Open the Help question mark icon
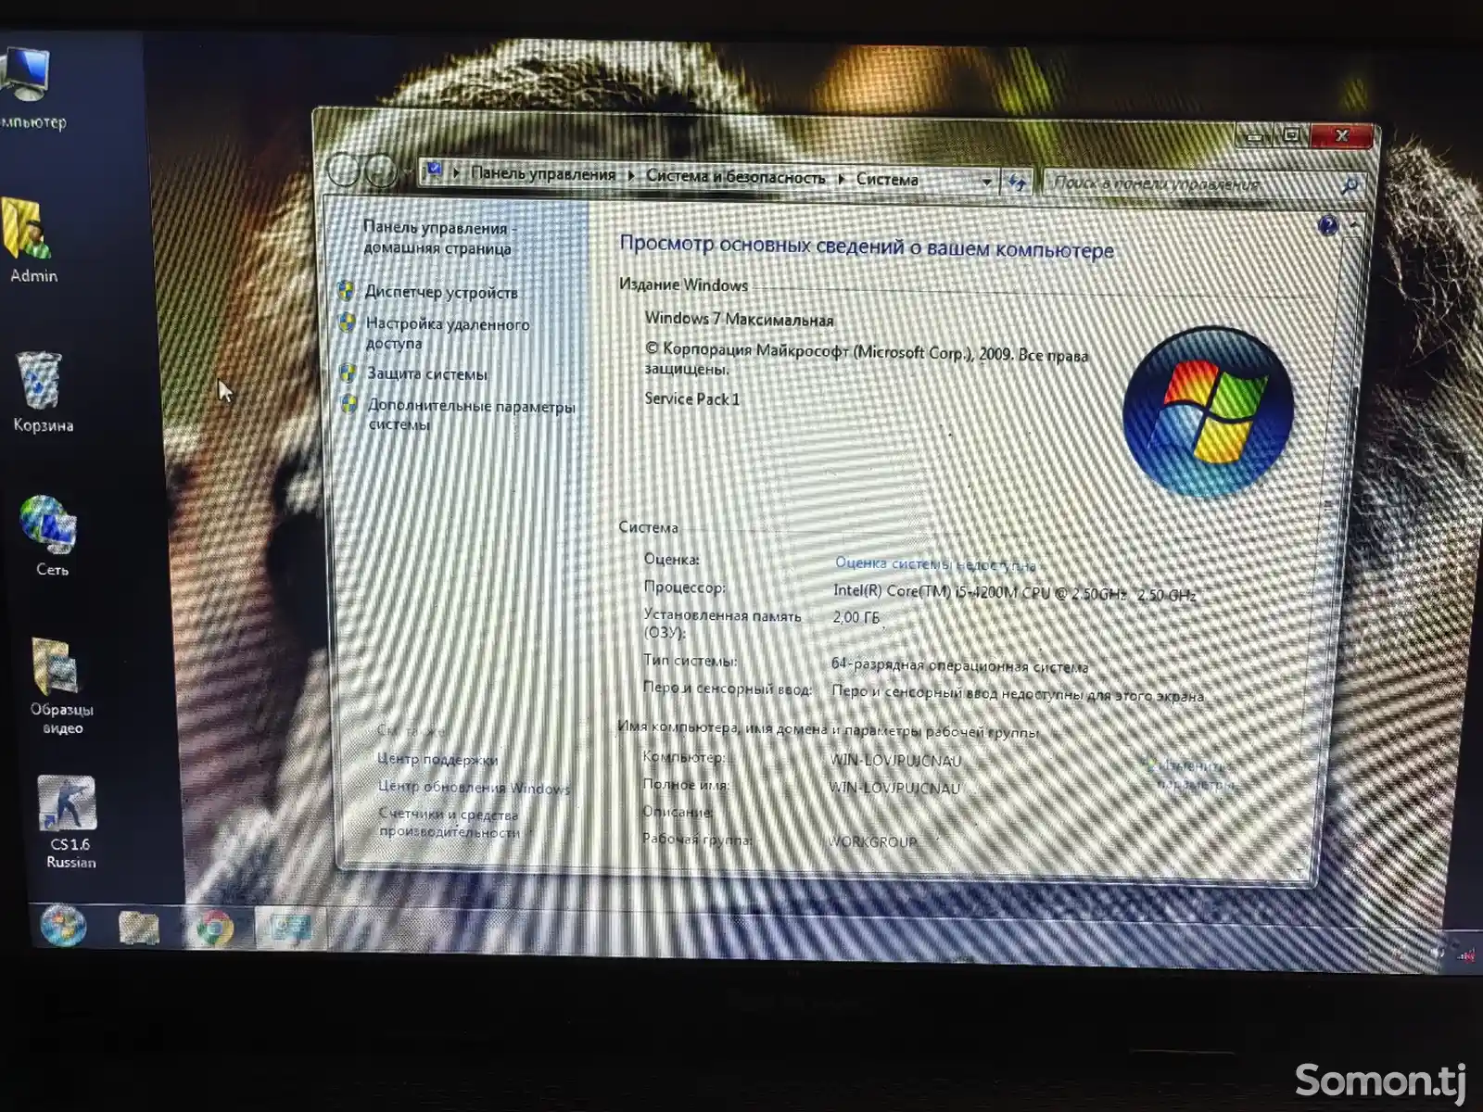 tap(1328, 225)
